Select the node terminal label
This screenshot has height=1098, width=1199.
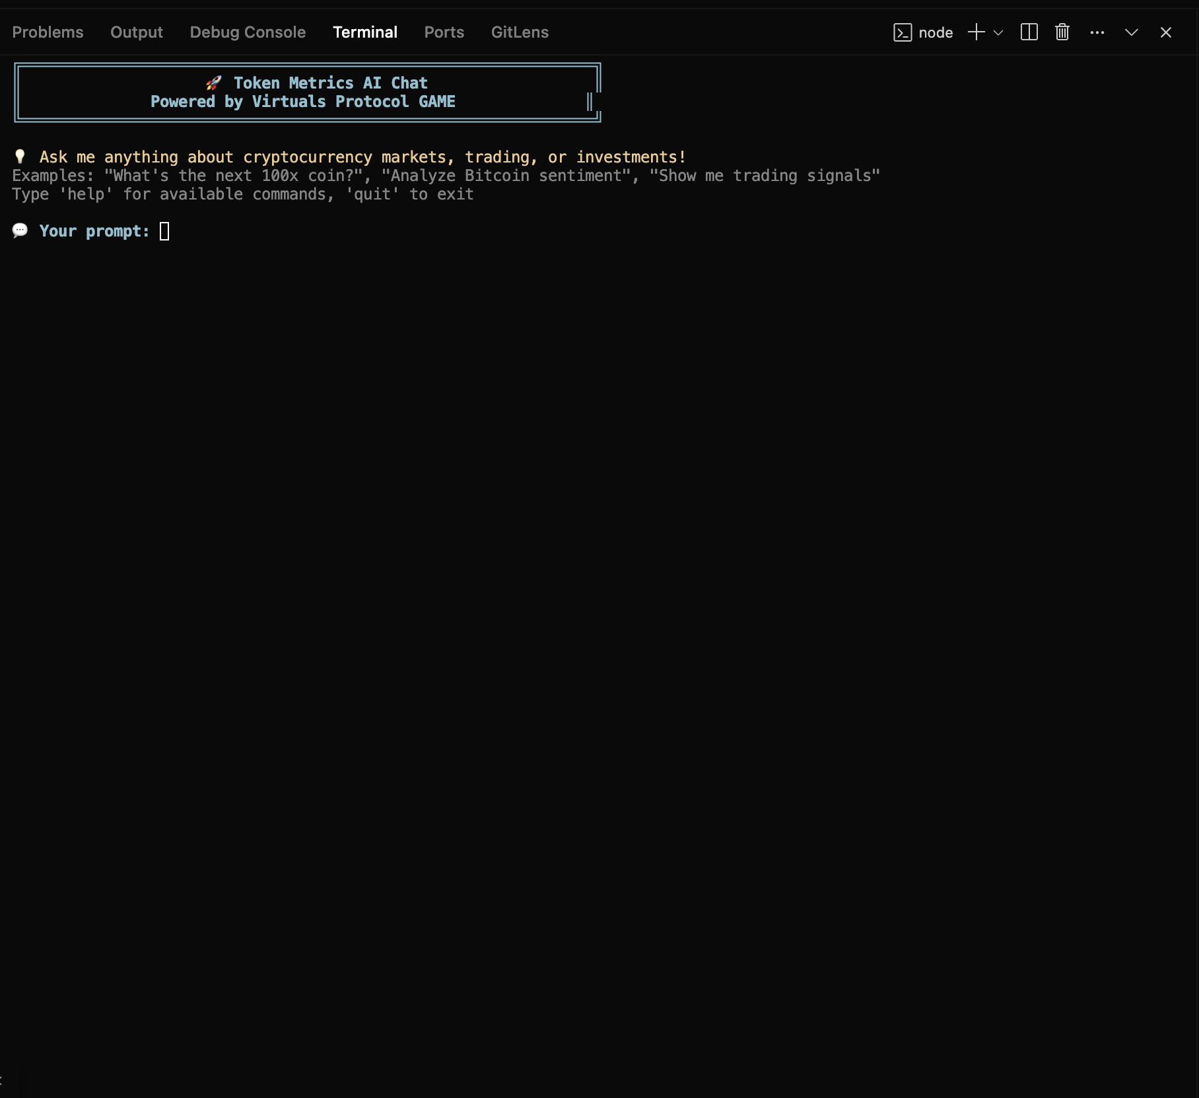tap(935, 32)
